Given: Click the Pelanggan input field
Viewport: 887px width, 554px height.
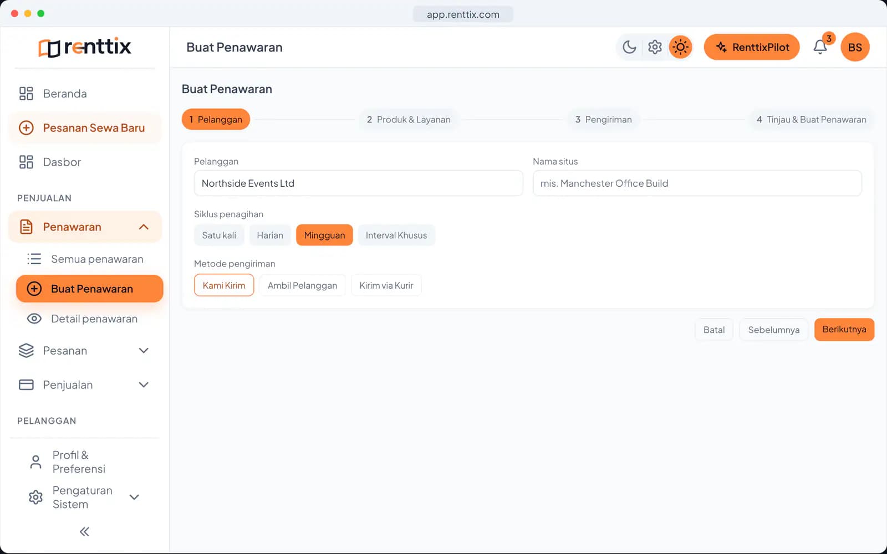Looking at the screenshot, I should [x=358, y=183].
